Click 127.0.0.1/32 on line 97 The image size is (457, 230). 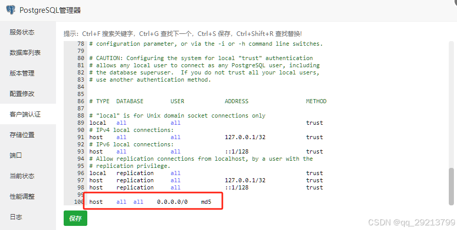pos(245,180)
